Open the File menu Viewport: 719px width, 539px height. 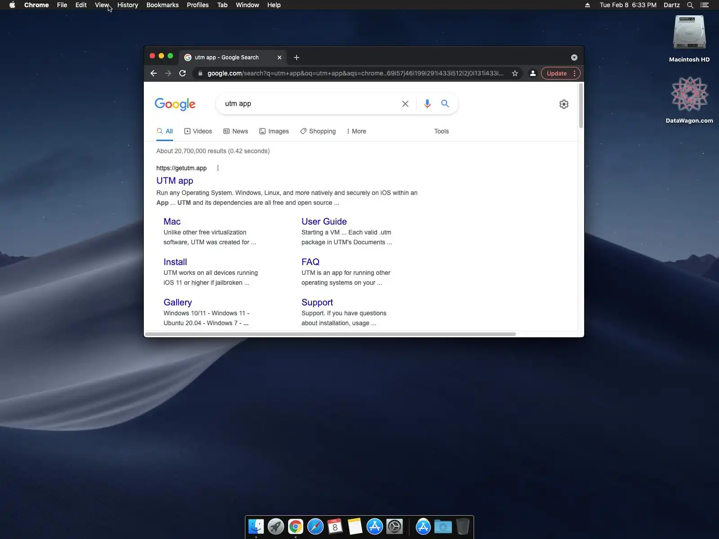[x=62, y=5]
